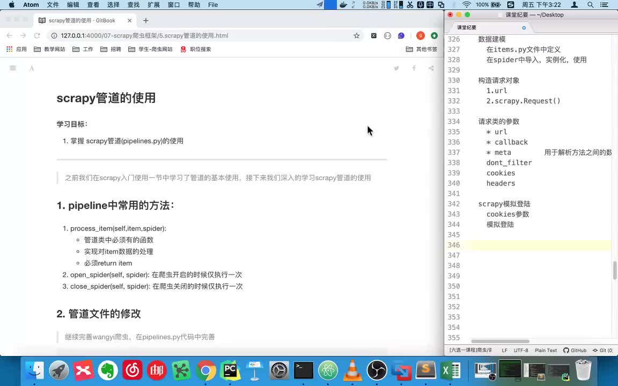Open Atom editor from the Dock

click(328, 370)
